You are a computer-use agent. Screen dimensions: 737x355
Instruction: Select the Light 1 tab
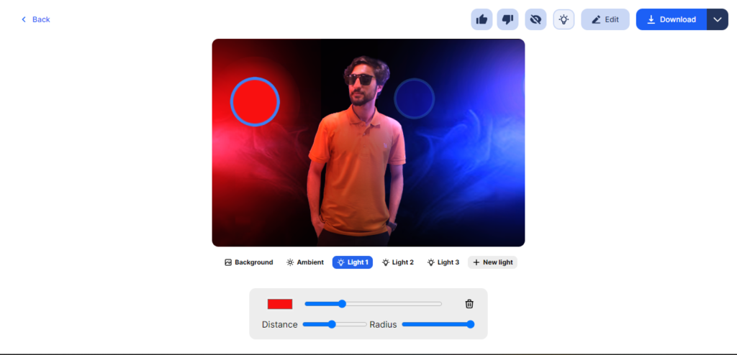(x=353, y=262)
